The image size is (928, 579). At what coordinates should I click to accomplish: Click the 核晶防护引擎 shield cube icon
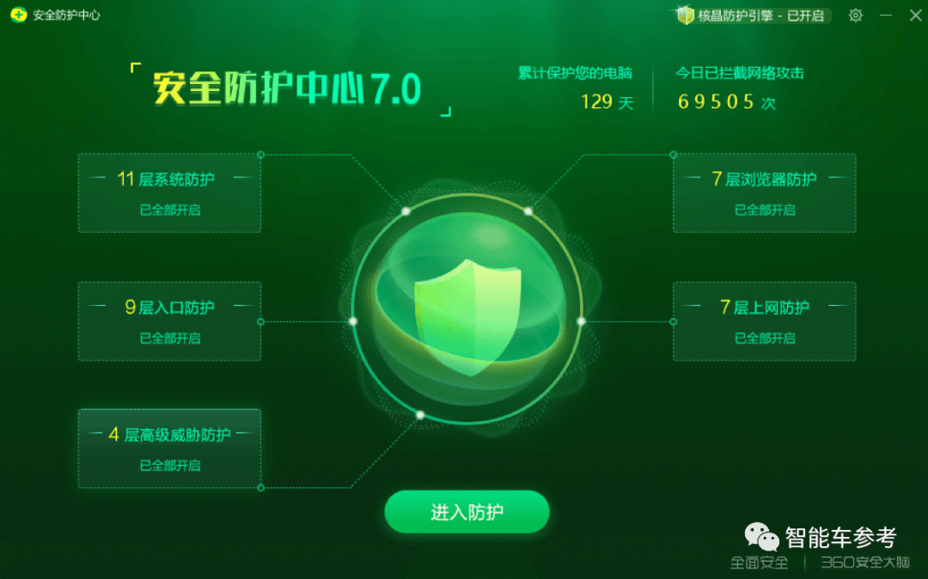pyautogui.click(x=685, y=15)
